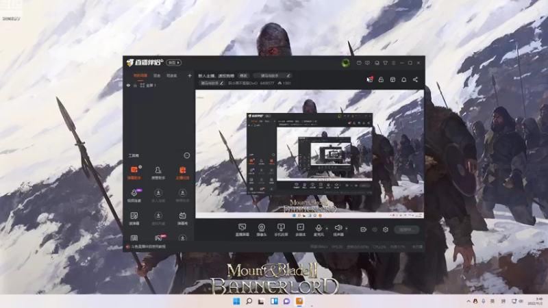Open the type pill dropdown beside the logo
This screenshot has width=548, height=308.
[174, 62]
